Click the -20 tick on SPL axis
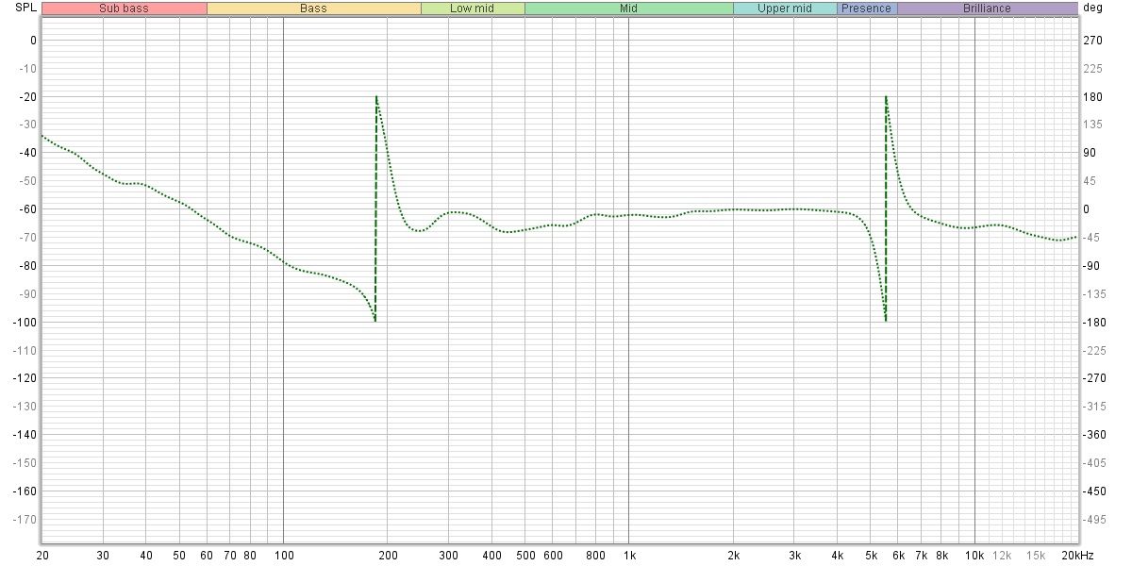The width and height of the screenshot is (1132, 566). click(26, 96)
